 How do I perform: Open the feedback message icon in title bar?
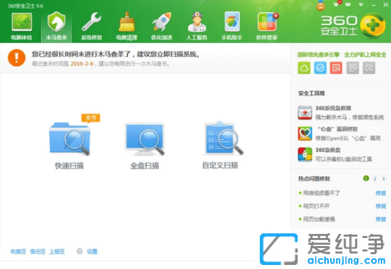click(x=348, y=5)
